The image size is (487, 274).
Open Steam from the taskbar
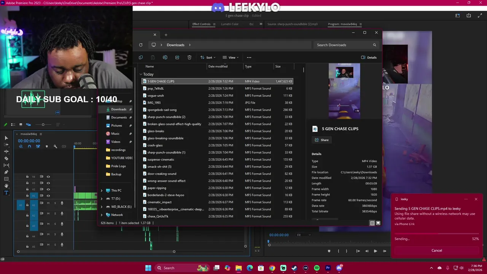pyautogui.click(x=294, y=268)
